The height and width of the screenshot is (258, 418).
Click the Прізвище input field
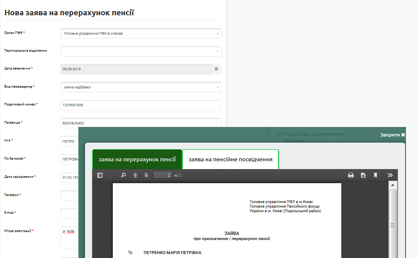coord(141,123)
